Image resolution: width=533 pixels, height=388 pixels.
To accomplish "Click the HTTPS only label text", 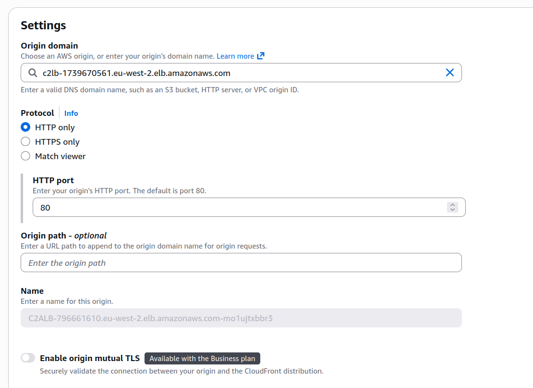I will (x=57, y=142).
